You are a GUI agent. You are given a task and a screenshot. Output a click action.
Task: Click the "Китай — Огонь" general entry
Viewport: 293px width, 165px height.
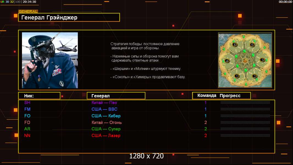coord(107,122)
